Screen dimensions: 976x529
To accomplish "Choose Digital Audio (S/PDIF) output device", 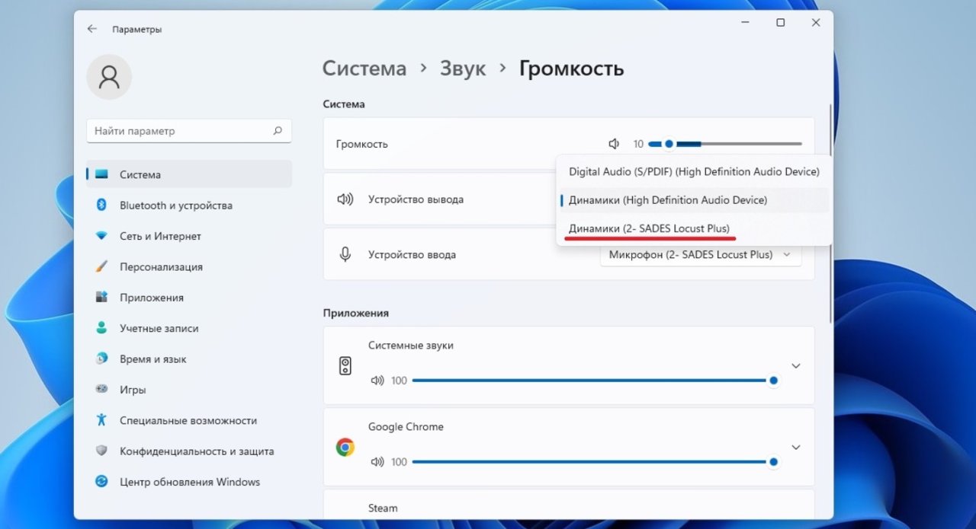I will (693, 172).
